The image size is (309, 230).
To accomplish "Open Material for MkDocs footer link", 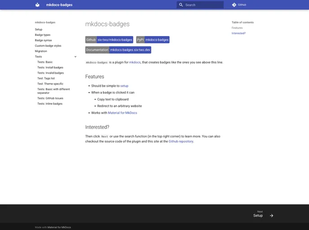I will [x=59, y=227].
